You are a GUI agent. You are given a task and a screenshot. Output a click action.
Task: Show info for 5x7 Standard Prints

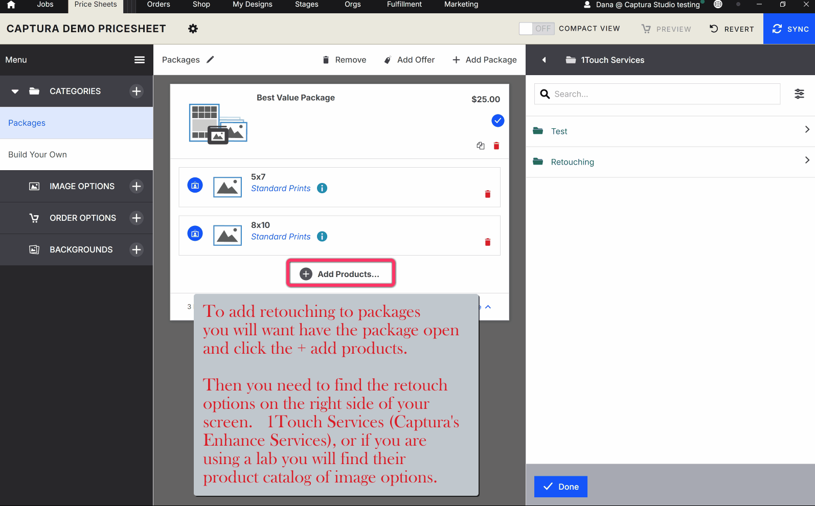[322, 188]
